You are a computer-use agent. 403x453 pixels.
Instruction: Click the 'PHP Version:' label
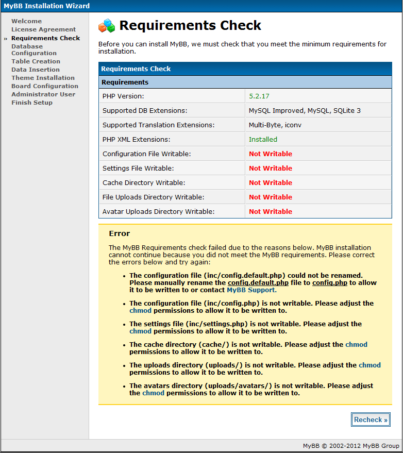123,96
